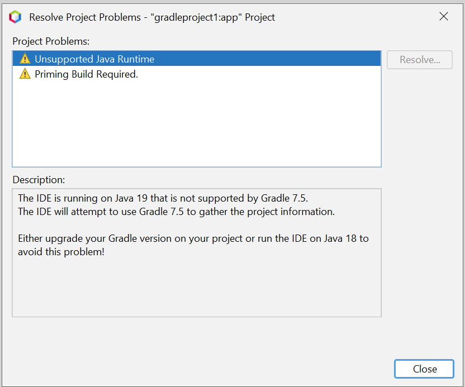Viewport: 465px width, 387px height.
Task: Click warning triangle beside Unsupported Java Runtime
Action: (x=25, y=59)
